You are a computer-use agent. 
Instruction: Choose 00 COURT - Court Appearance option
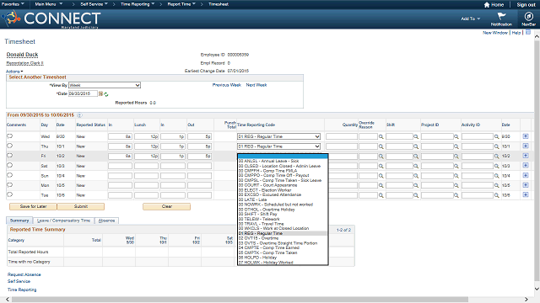click(267, 185)
